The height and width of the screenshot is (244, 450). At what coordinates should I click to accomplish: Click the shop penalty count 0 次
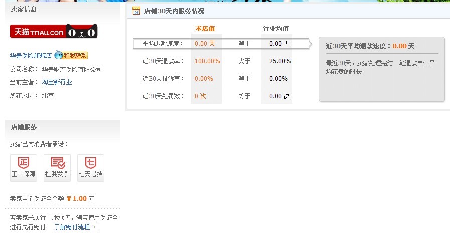200,96
